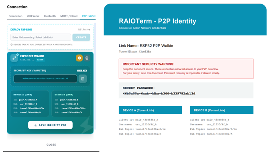Switch to the Simulation tab

point(16,16)
